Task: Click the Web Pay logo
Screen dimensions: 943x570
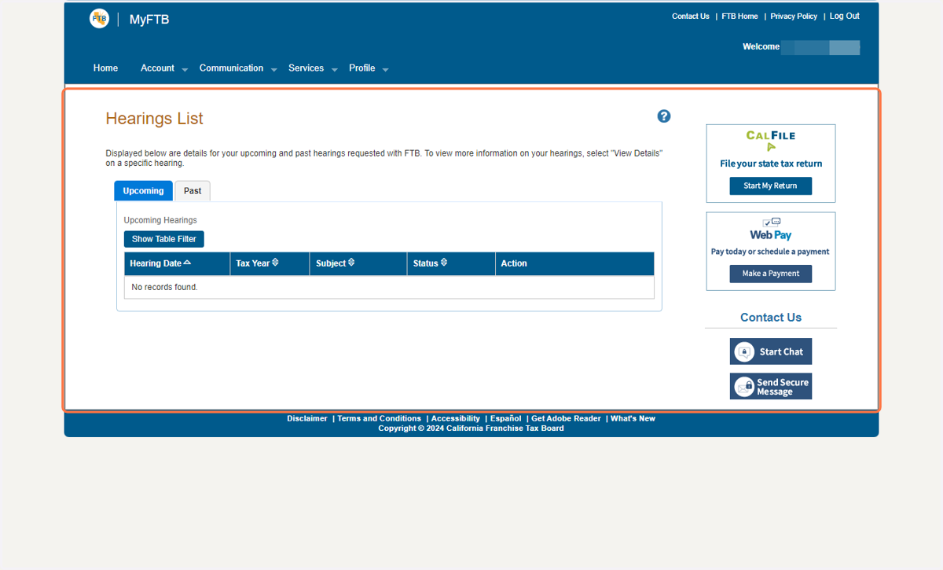Action: (x=771, y=230)
